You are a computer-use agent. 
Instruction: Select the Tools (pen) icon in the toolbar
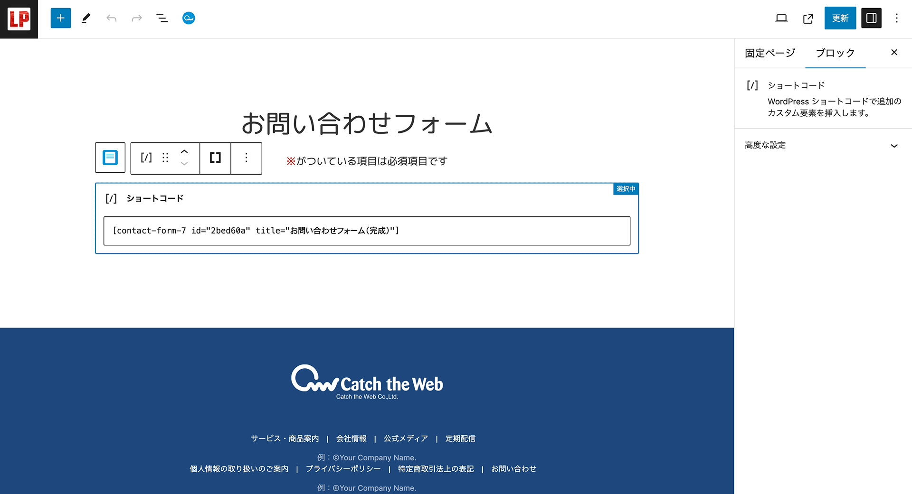click(x=86, y=18)
